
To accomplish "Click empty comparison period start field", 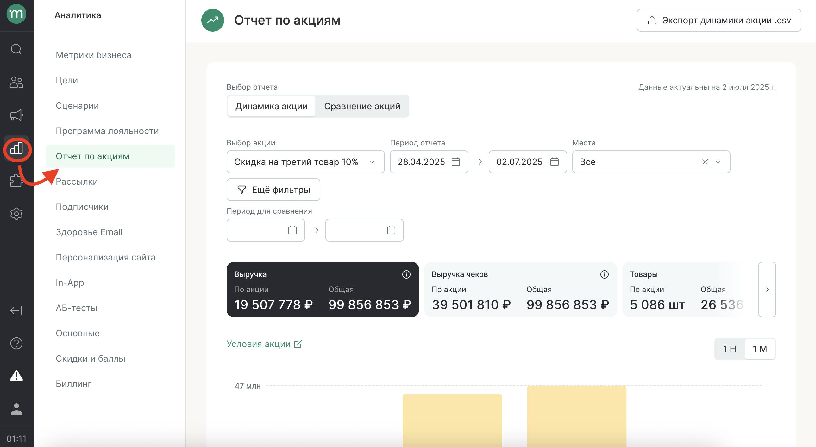I will [266, 230].
